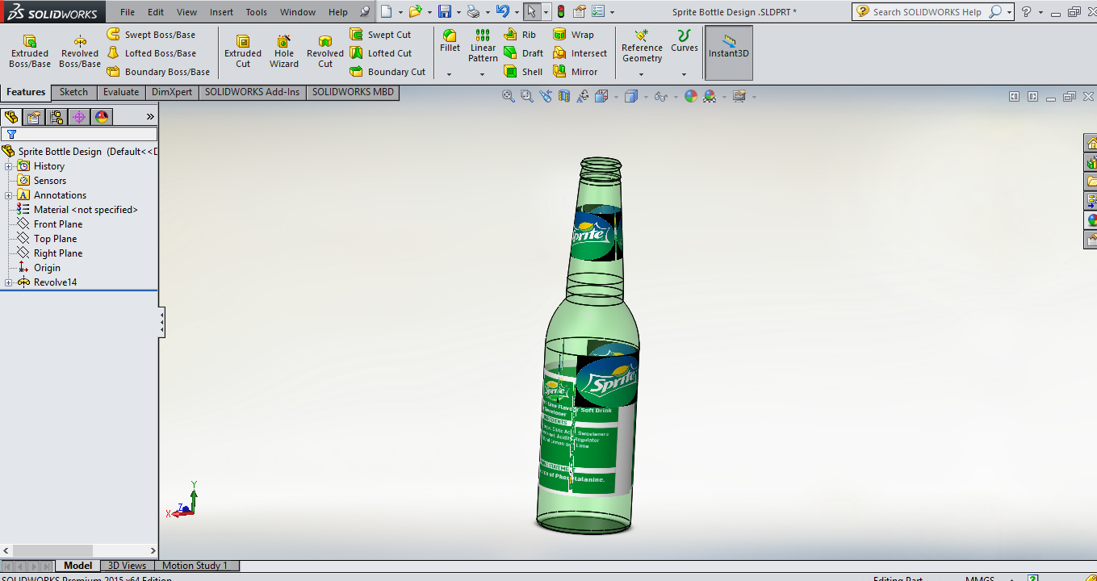Expand the History tree node

pos(9,166)
